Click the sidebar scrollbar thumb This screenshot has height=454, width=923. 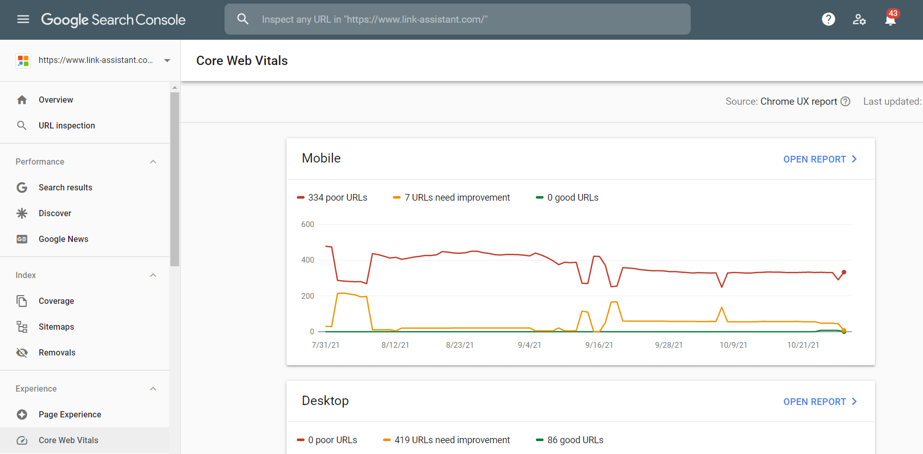[x=174, y=180]
